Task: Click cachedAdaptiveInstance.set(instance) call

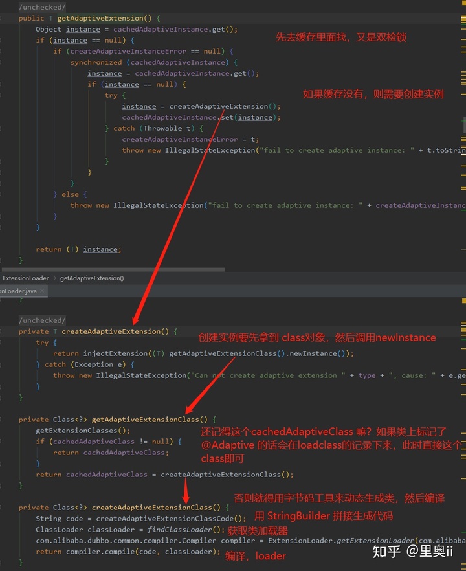Action: tap(201, 117)
